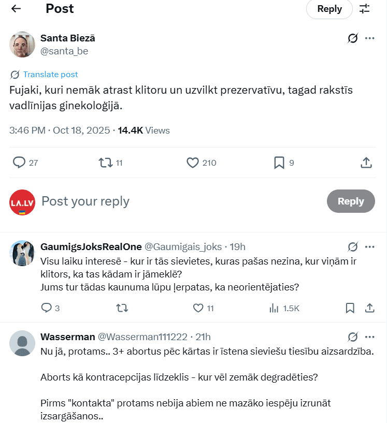Like the main post with 210 likes
Image resolution: width=387 pixels, height=423 pixels.
point(193,163)
